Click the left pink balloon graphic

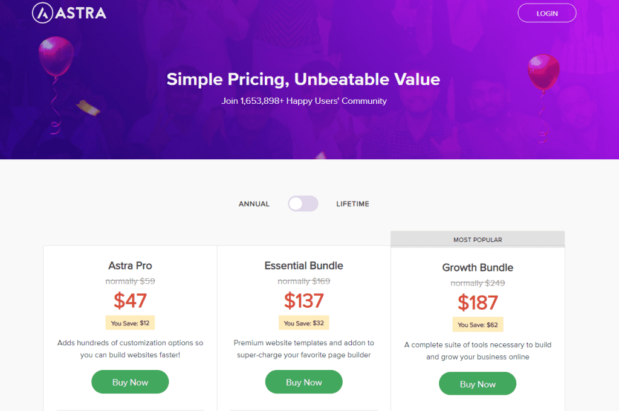56,57
